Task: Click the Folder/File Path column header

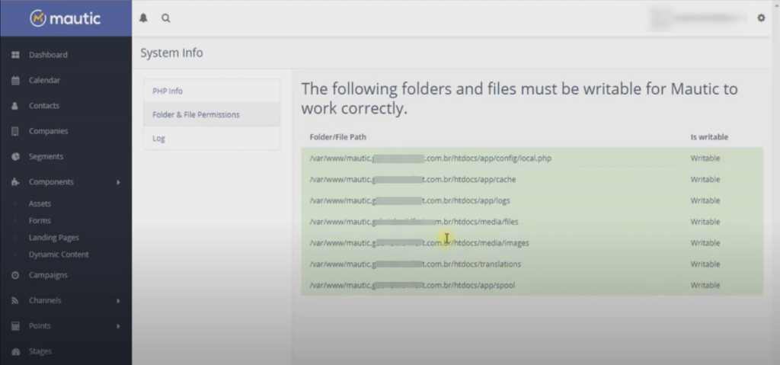Action: pyautogui.click(x=337, y=137)
